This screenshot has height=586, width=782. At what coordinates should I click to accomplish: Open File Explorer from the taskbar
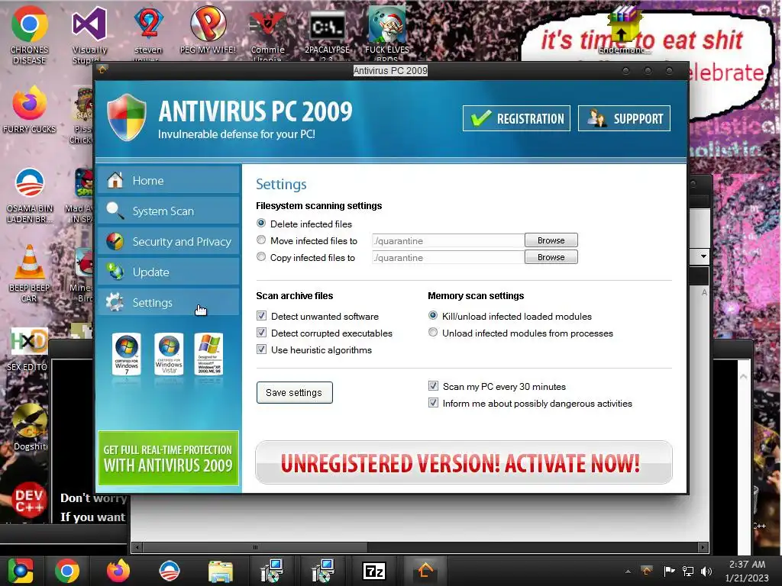pos(221,572)
